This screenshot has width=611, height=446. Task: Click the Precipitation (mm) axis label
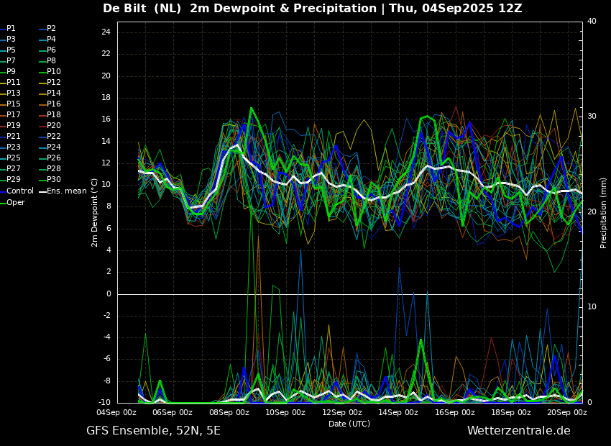(603, 212)
